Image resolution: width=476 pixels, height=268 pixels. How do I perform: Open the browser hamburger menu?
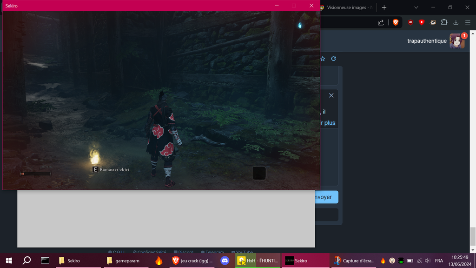[x=468, y=22]
